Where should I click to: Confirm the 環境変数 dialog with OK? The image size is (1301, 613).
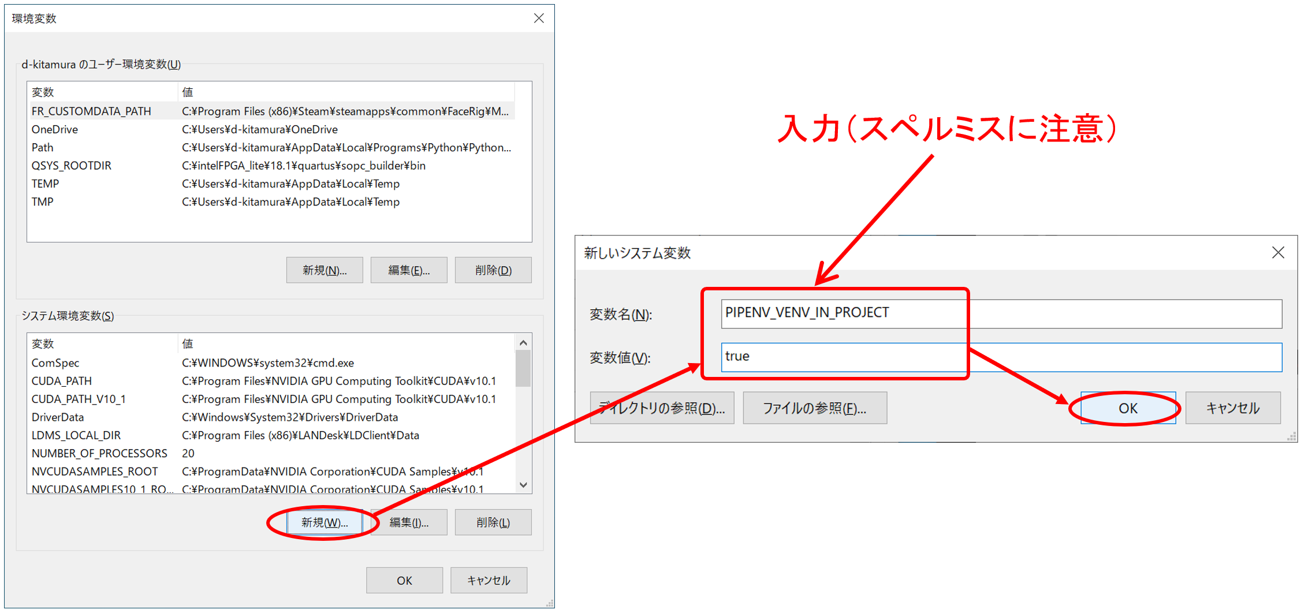[x=404, y=580]
